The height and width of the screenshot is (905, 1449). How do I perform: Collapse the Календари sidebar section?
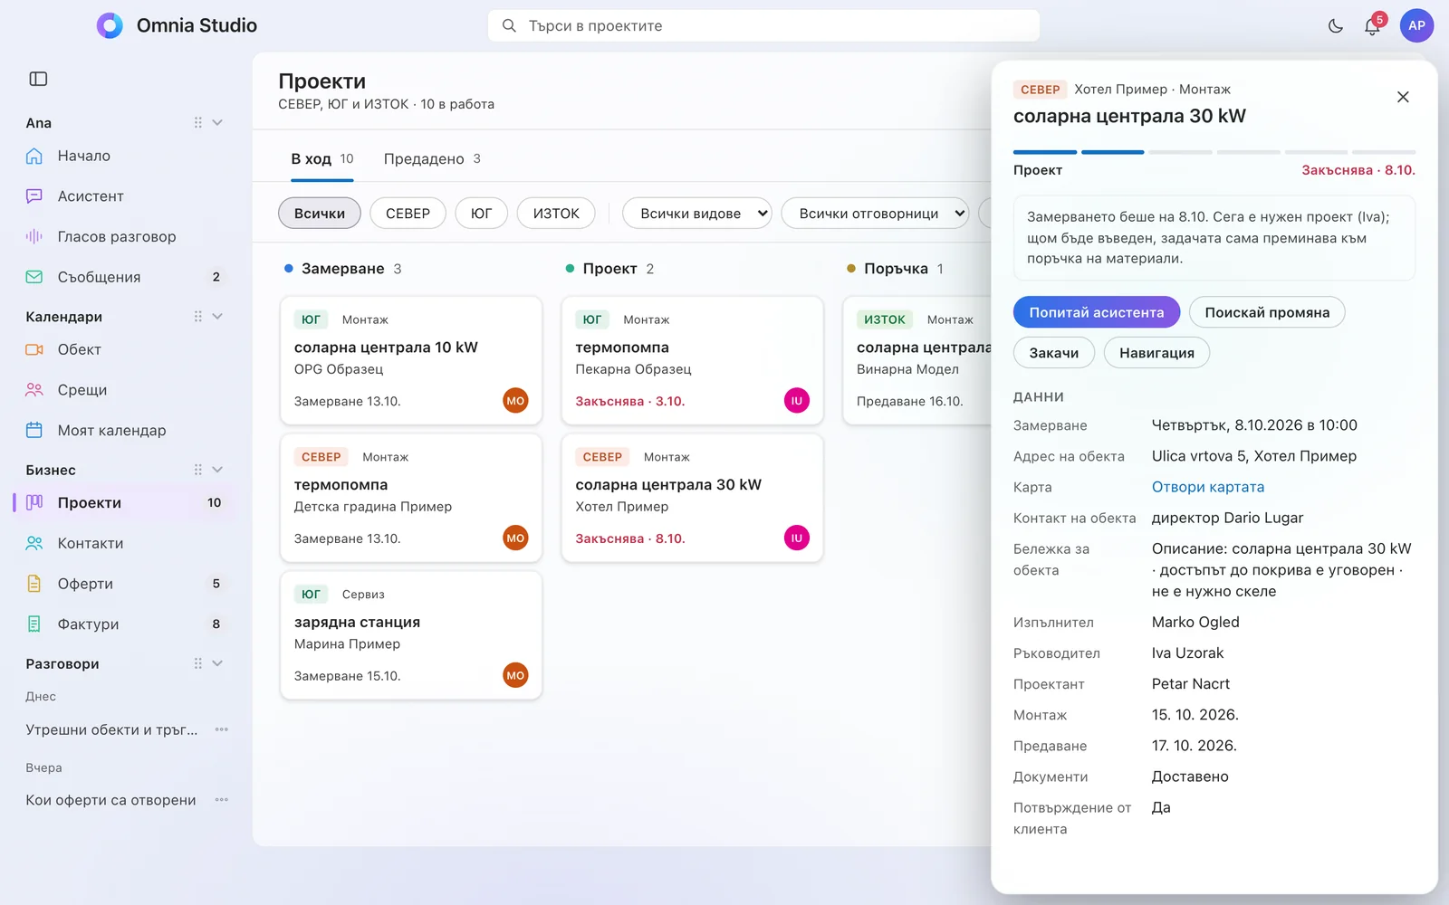tap(217, 317)
